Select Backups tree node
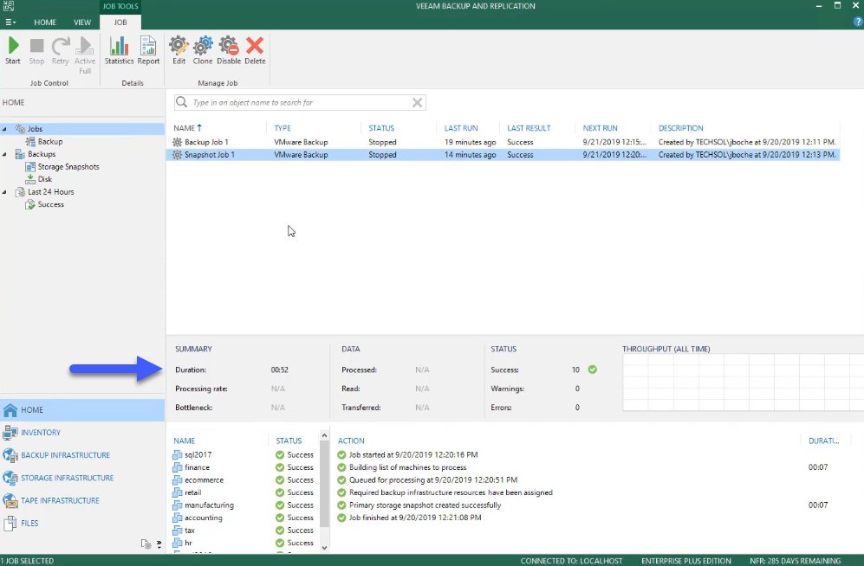Viewport: 864px width, 566px height. coord(42,154)
